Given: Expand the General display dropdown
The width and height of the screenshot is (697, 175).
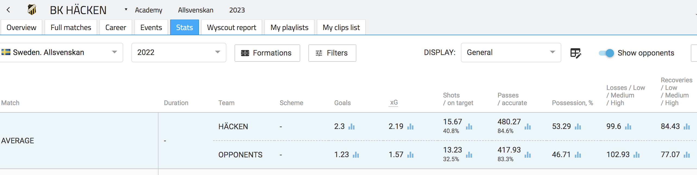Looking at the screenshot, I should pos(552,52).
